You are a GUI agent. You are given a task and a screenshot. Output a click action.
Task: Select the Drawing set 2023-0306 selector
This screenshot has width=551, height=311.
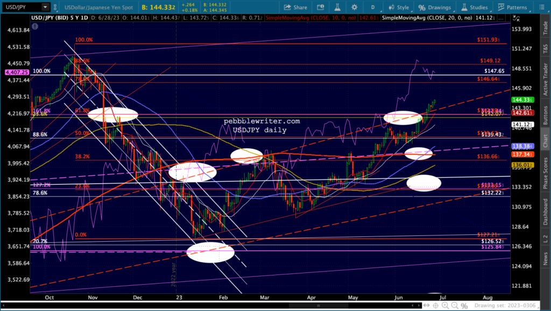[505, 306]
